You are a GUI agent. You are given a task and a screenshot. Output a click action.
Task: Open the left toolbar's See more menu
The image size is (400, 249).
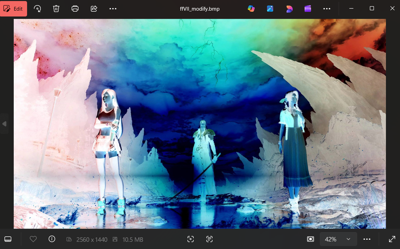click(113, 9)
